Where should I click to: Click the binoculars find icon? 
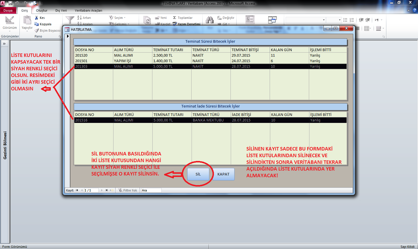click(x=210, y=20)
